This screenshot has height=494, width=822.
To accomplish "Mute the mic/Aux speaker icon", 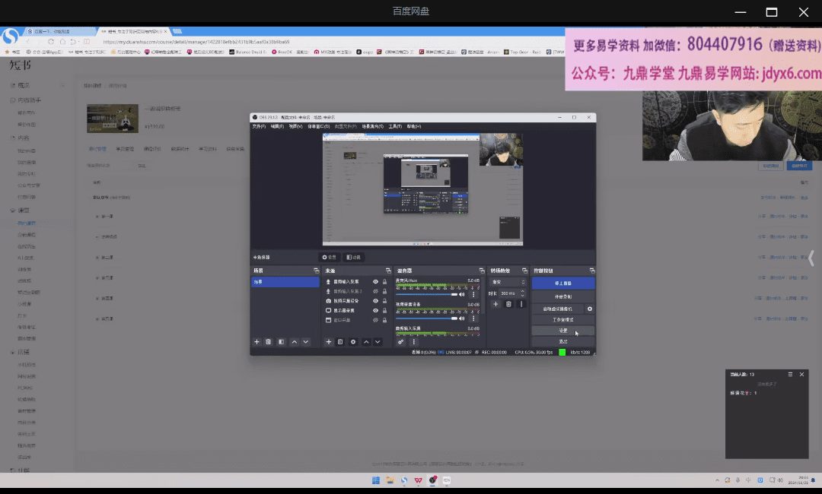I will (x=462, y=294).
